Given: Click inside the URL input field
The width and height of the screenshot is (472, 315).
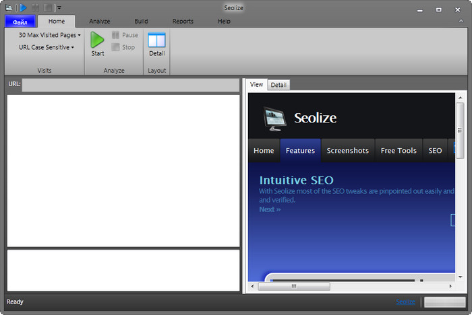Looking at the screenshot, I should point(130,85).
